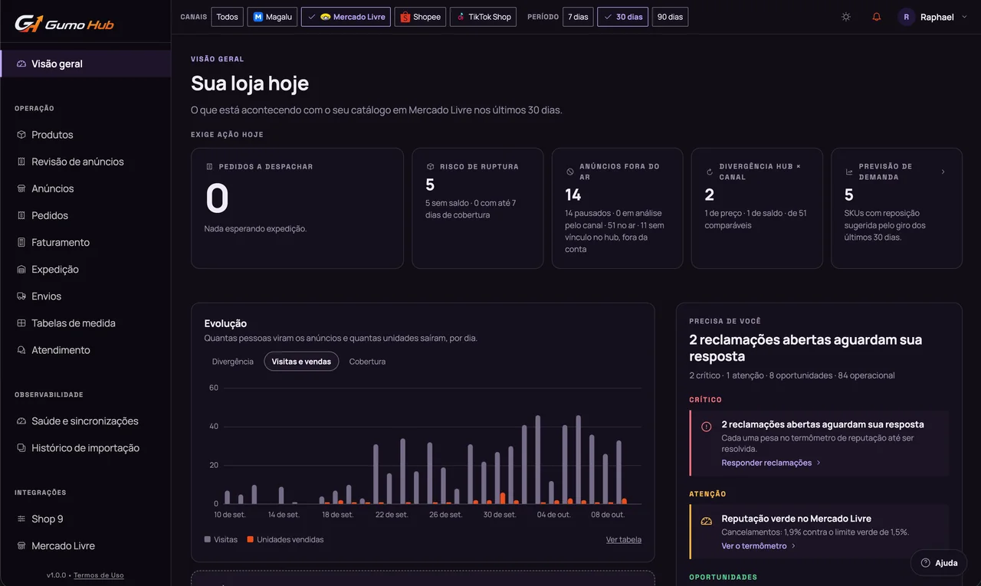
Task: Click the Saúde e sincronizações icon
Action: click(21, 421)
